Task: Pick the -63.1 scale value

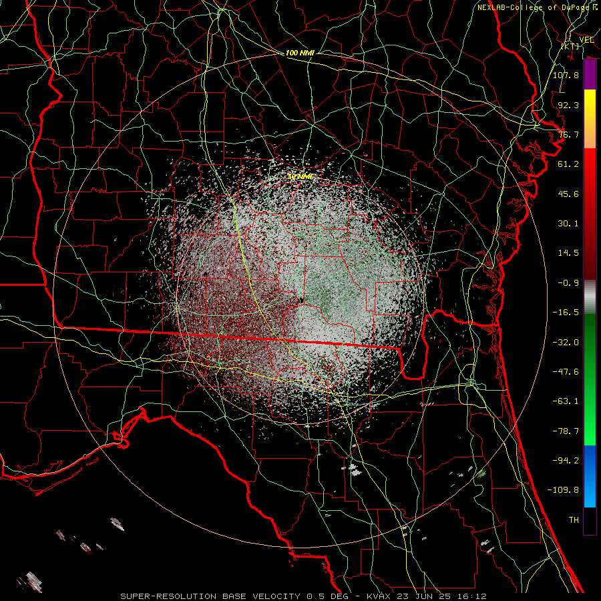Action: [x=566, y=401]
